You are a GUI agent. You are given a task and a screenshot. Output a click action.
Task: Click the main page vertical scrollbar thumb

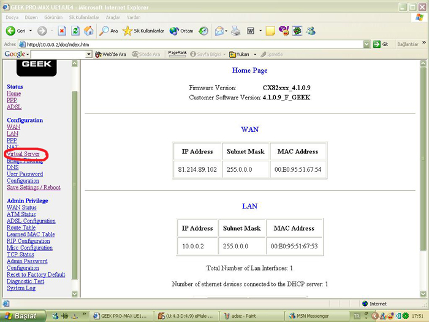click(x=423, y=158)
